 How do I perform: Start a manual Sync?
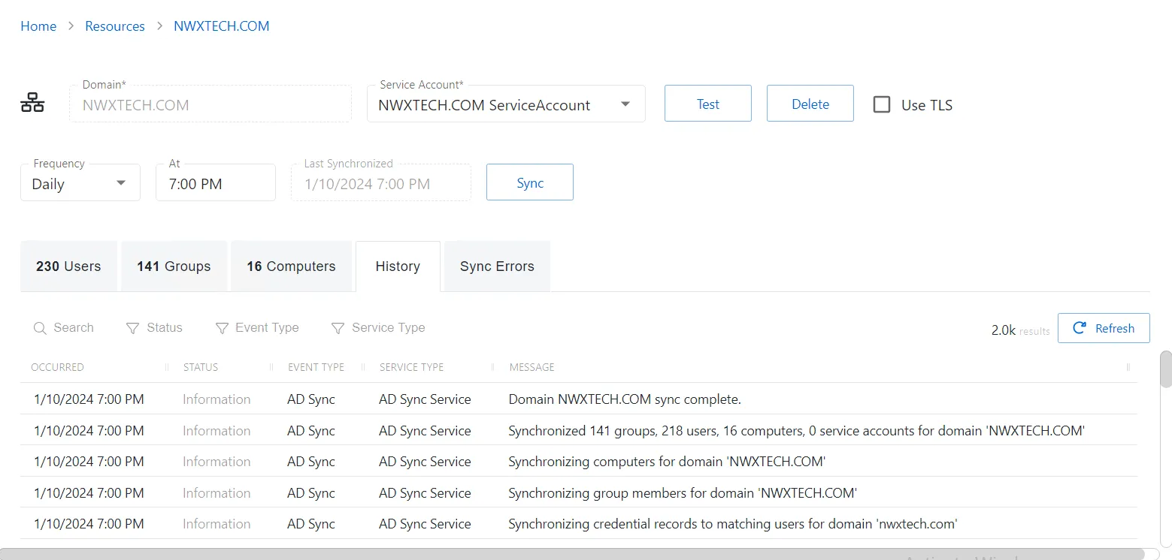coord(530,182)
